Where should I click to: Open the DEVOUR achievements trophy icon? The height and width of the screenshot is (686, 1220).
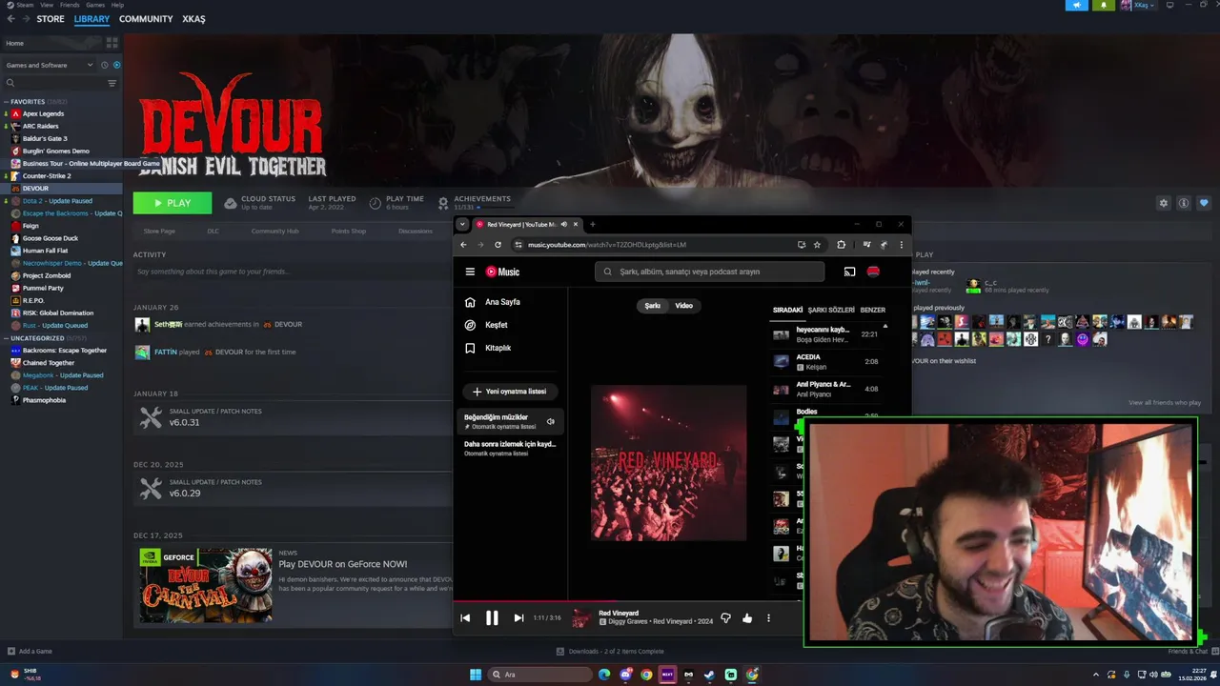(443, 203)
